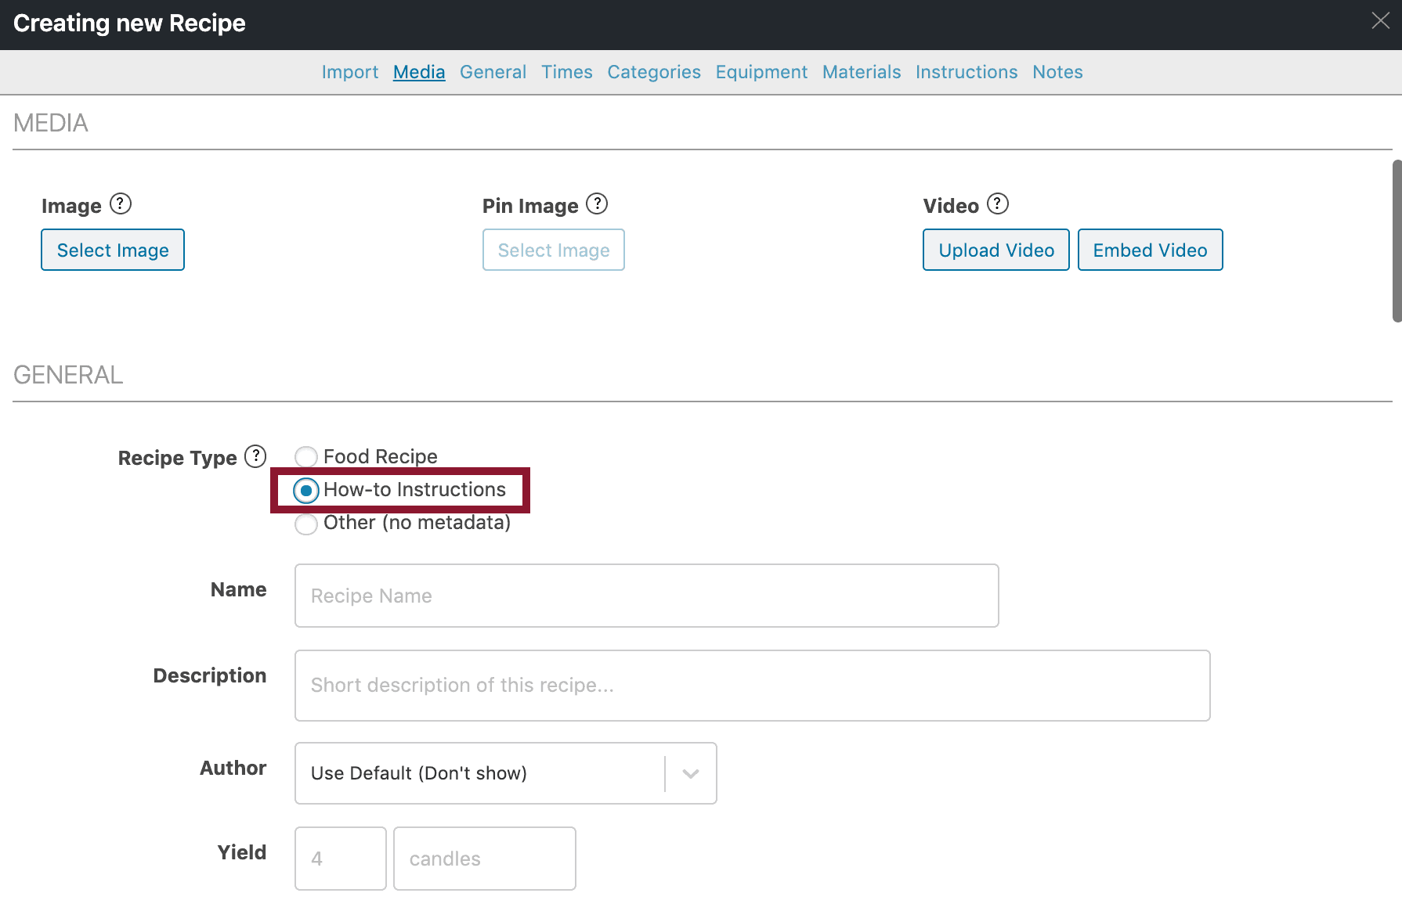Jump to the General section
This screenshot has width=1402, height=911.
click(493, 72)
